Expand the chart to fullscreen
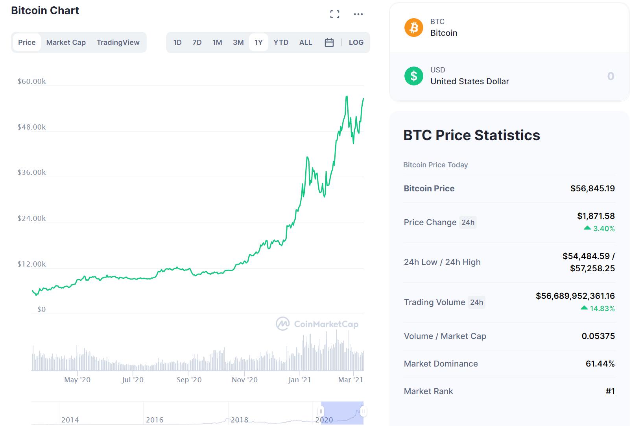 (334, 14)
